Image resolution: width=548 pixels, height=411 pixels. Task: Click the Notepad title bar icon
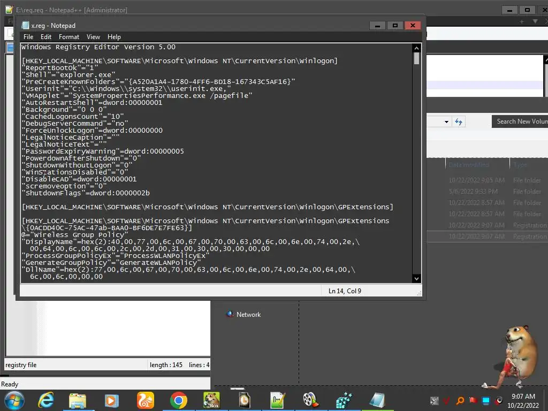click(25, 25)
